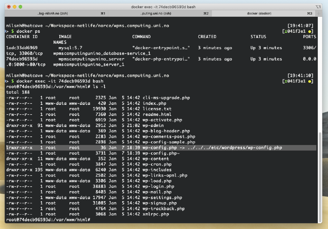Viewport: 328px width, 229px height.
Task: Click the wpmscomputingunino_database-service_1 container name
Action: [102, 54]
